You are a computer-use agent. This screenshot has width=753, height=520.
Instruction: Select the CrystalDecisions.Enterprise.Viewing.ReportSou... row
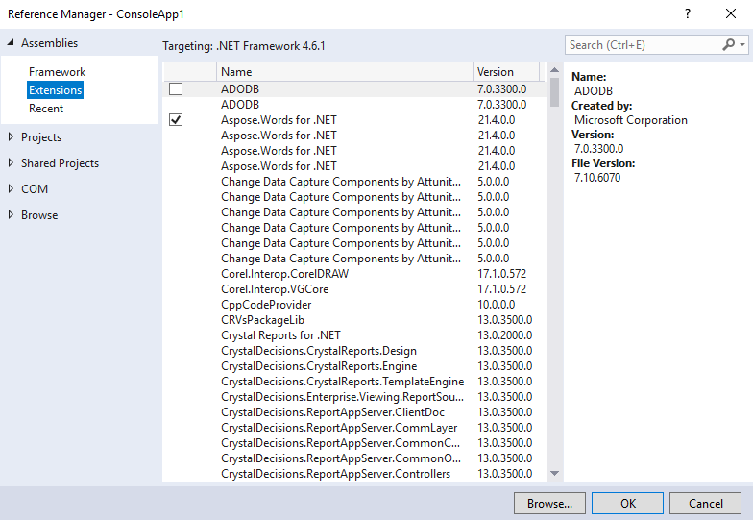tap(353, 396)
